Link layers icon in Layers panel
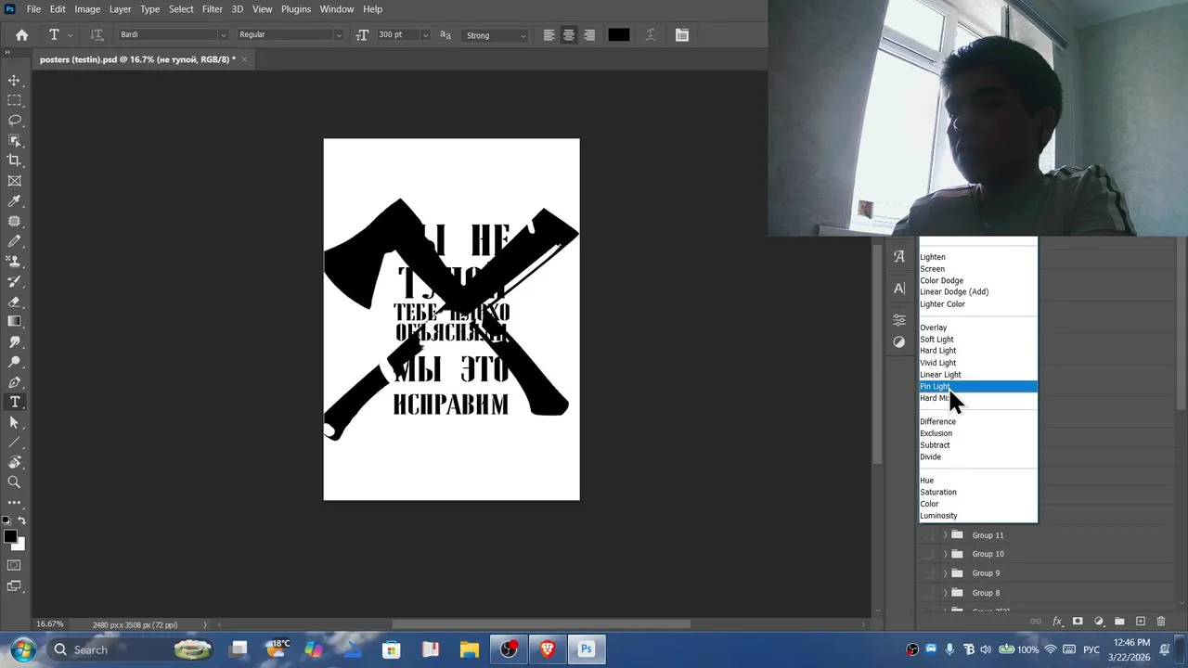 click(1036, 622)
